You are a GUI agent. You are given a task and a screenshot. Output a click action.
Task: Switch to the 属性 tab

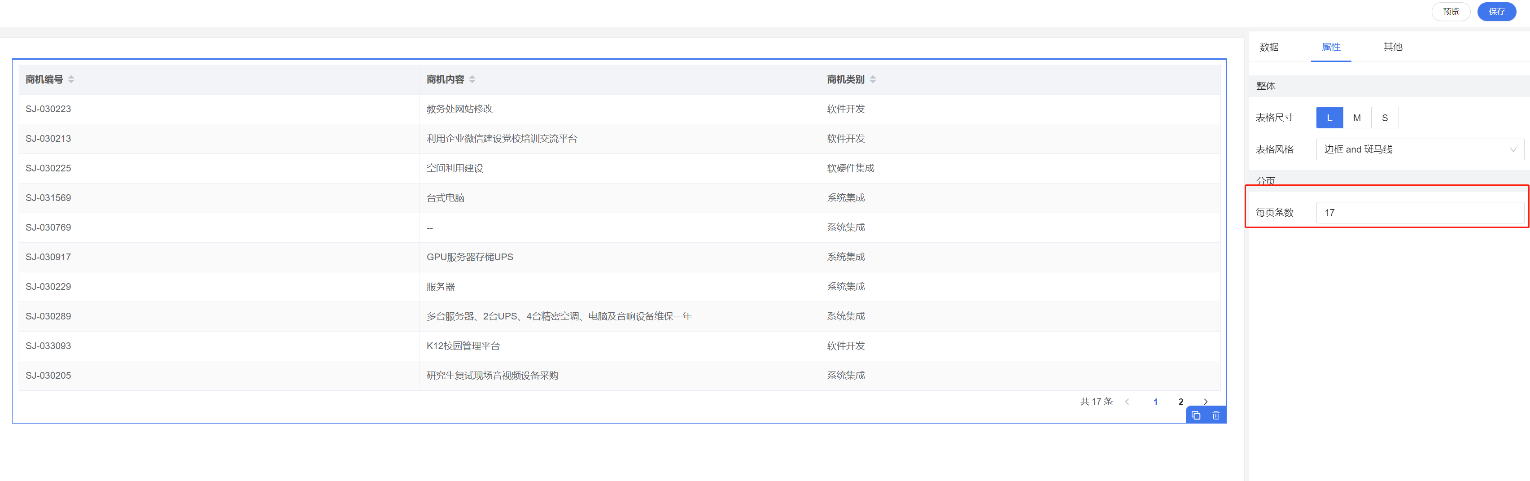[1331, 47]
